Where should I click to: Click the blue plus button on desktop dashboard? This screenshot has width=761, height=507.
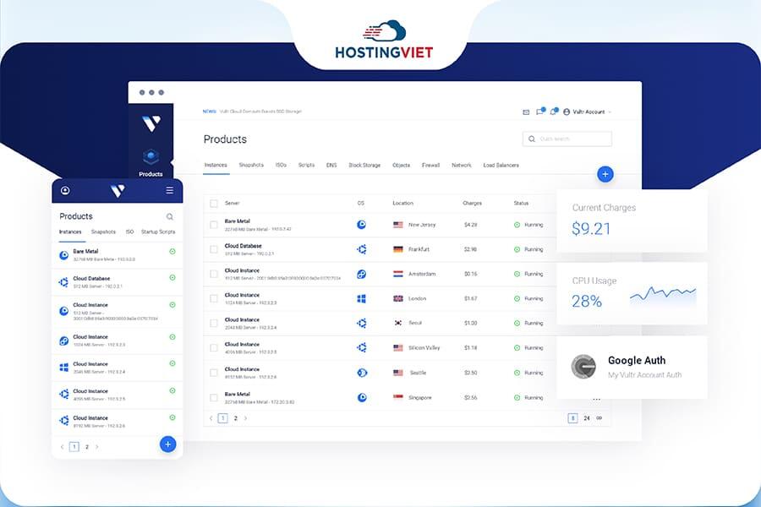point(605,174)
